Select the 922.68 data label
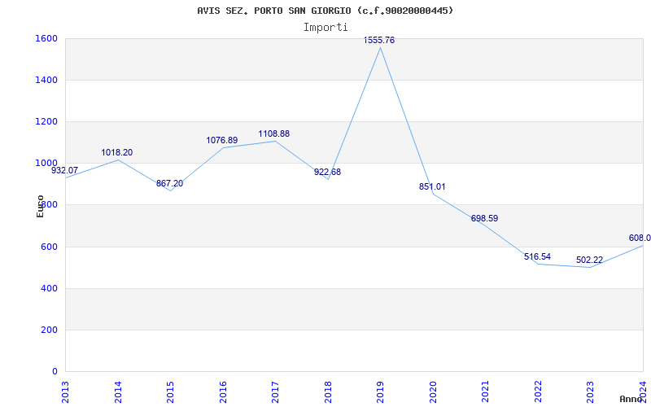The height and width of the screenshot is (407, 651). click(x=328, y=172)
